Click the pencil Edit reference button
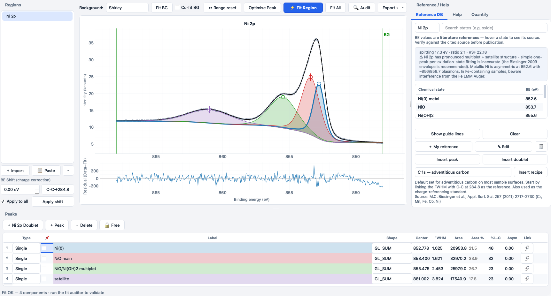The image size is (551, 296). pyautogui.click(x=503, y=147)
